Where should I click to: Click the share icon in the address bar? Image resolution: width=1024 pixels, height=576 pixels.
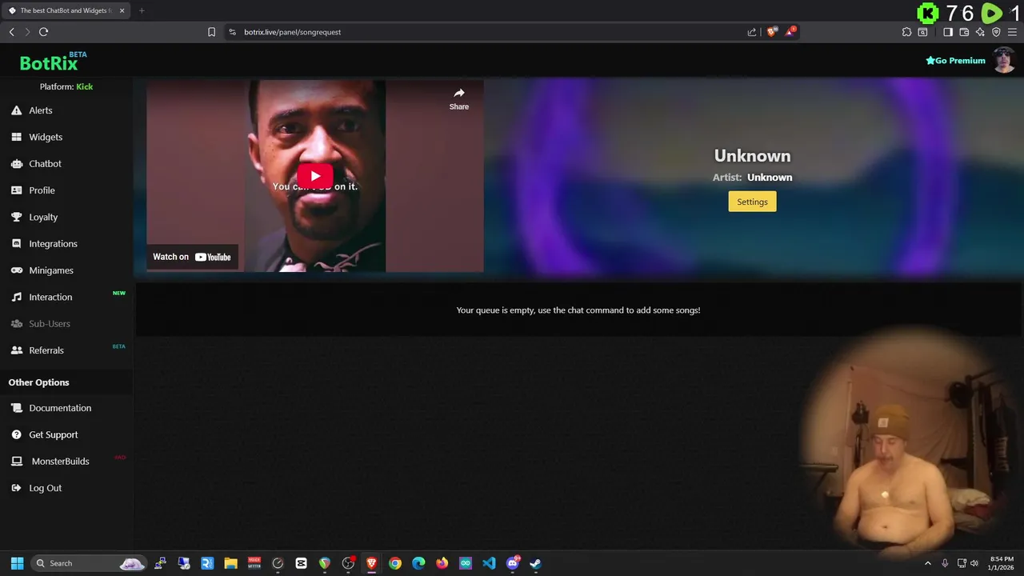tap(752, 32)
